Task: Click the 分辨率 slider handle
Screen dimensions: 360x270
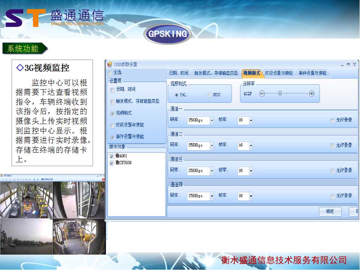Action: click(280, 93)
